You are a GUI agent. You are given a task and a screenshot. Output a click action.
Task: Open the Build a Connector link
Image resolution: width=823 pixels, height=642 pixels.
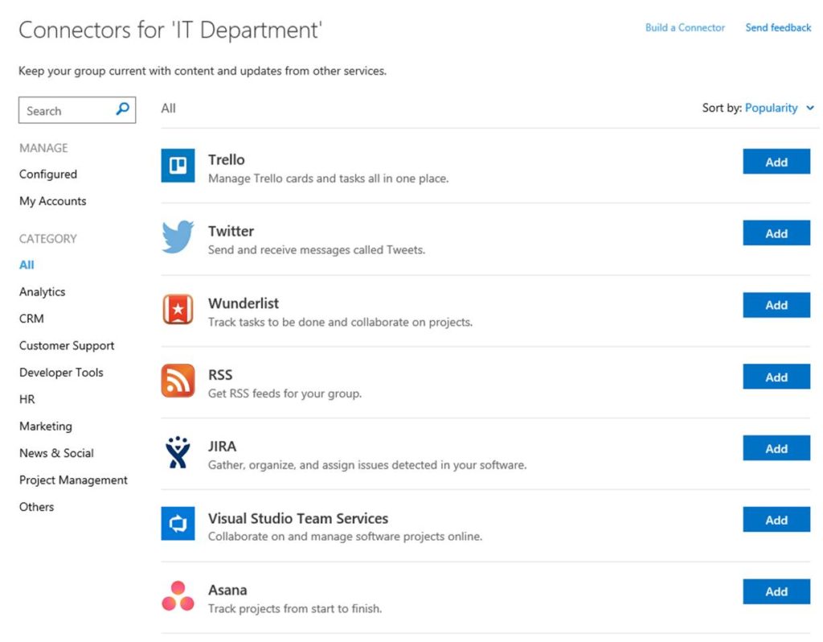[x=685, y=27]
